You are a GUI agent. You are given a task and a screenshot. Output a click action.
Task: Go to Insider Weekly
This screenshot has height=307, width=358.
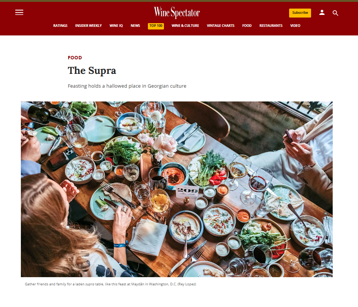click(x=88, y=26)
